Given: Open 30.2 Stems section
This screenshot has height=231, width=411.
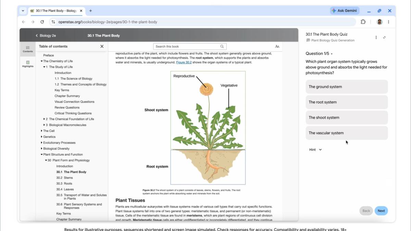Looking at the screenshot, I should pos(64,178).
